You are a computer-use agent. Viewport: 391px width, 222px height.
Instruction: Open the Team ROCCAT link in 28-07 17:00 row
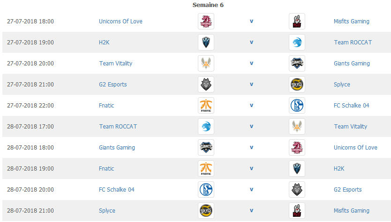click(x=118, y=127)
